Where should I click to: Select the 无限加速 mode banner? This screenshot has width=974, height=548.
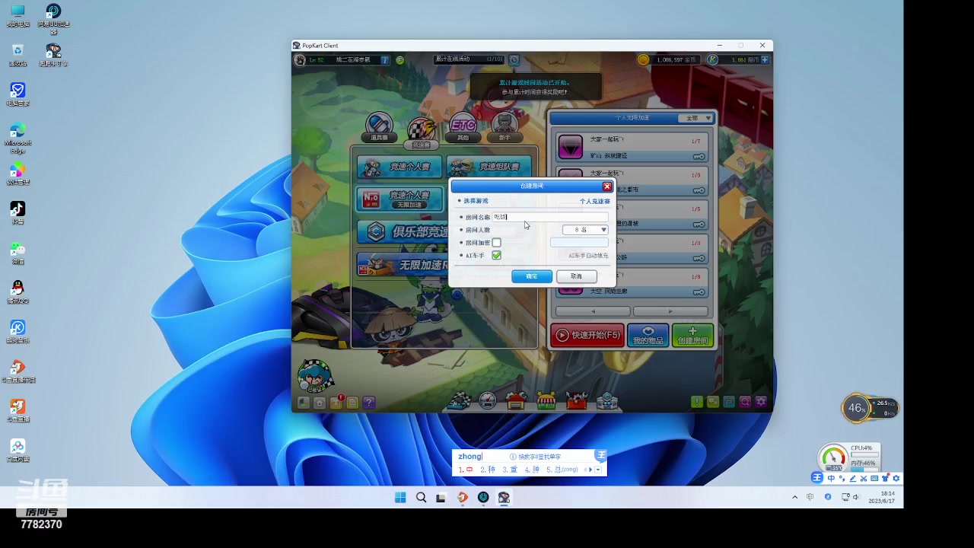pos(404,264)
